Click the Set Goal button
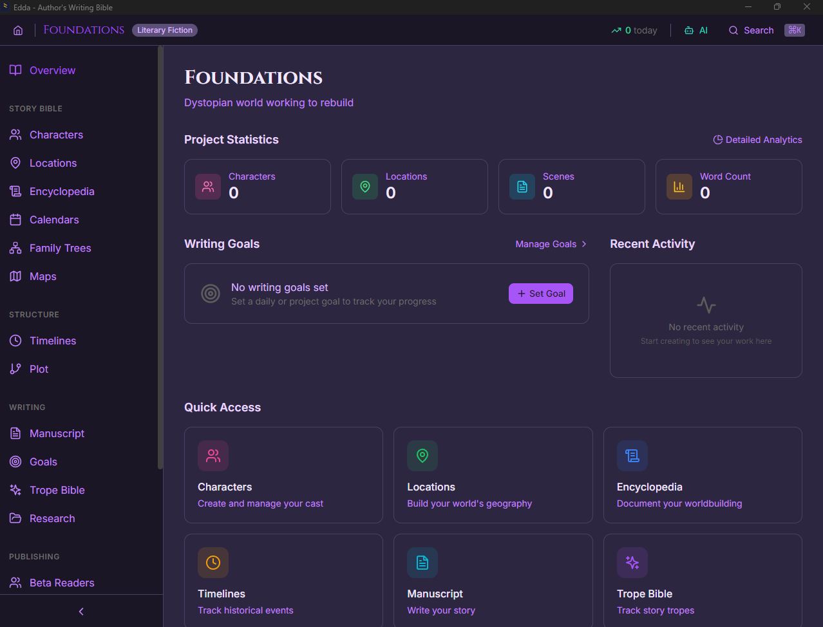Screen dimensions: 823x627 [x=540, y=293]
